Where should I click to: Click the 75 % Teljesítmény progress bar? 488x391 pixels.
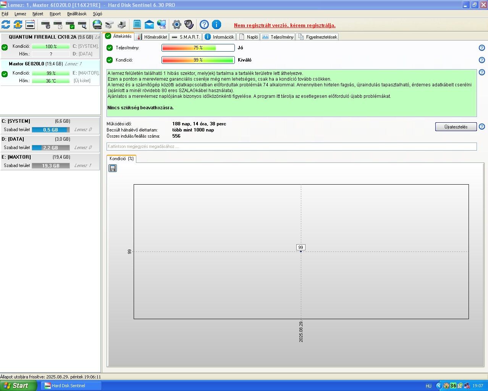198,48
